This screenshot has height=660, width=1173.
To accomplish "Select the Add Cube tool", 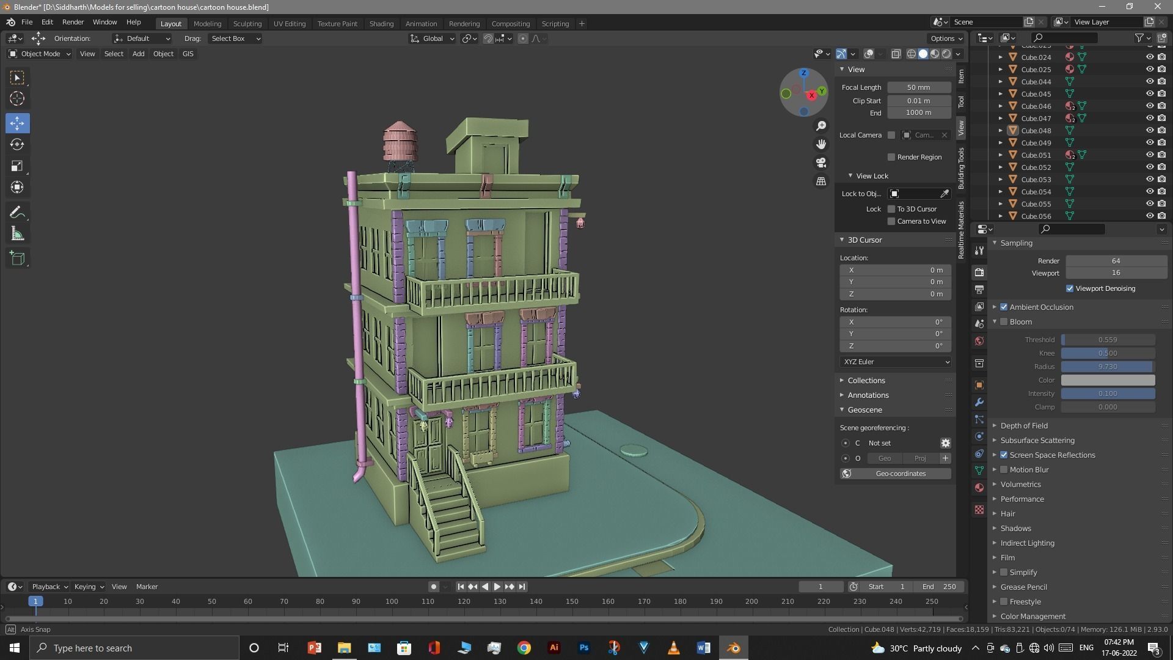I will (x=17, y=258).
